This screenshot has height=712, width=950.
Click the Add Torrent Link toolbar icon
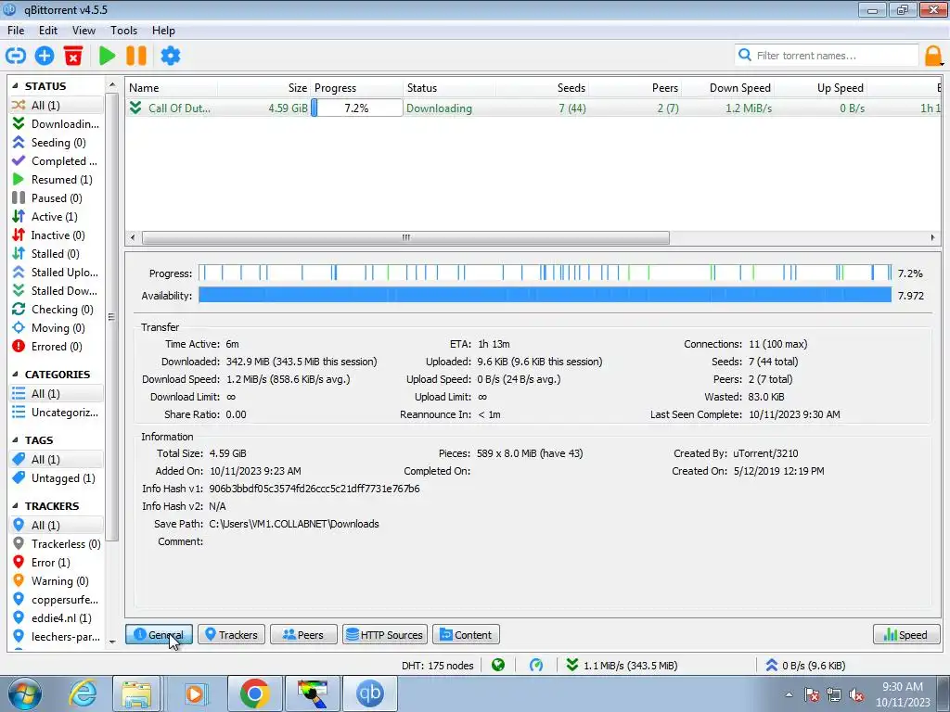point(15,56)
